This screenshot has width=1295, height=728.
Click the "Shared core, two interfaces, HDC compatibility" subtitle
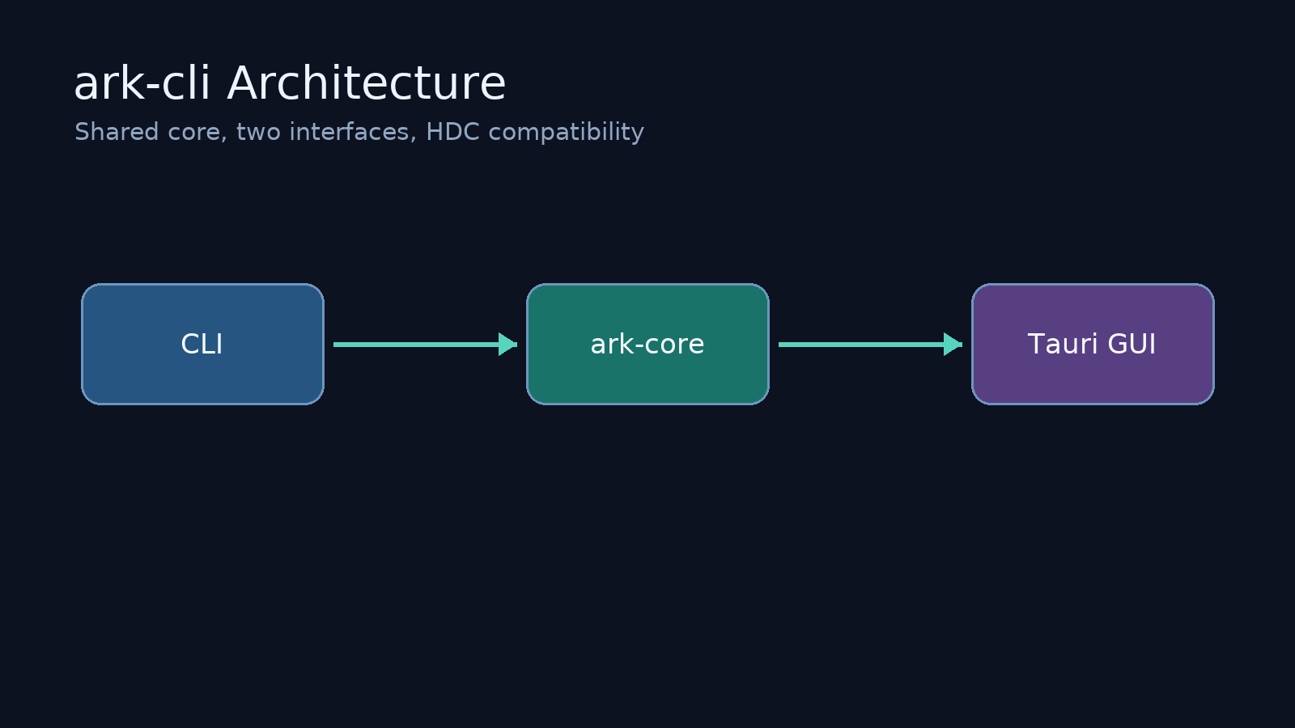(359, 132)
